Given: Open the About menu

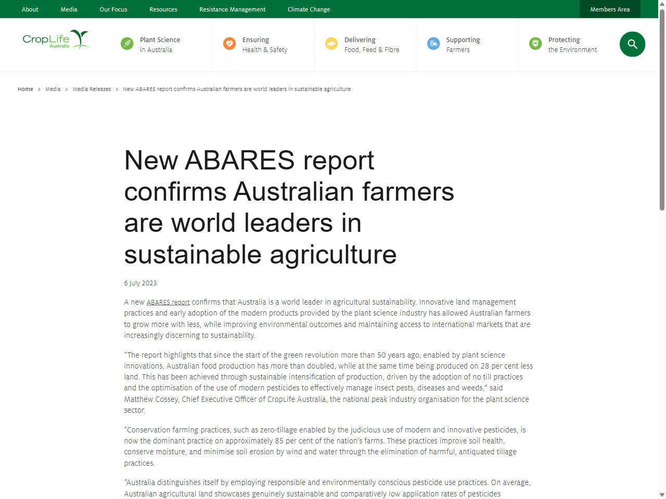Looking at the screenshot, I should coord(30,9).
